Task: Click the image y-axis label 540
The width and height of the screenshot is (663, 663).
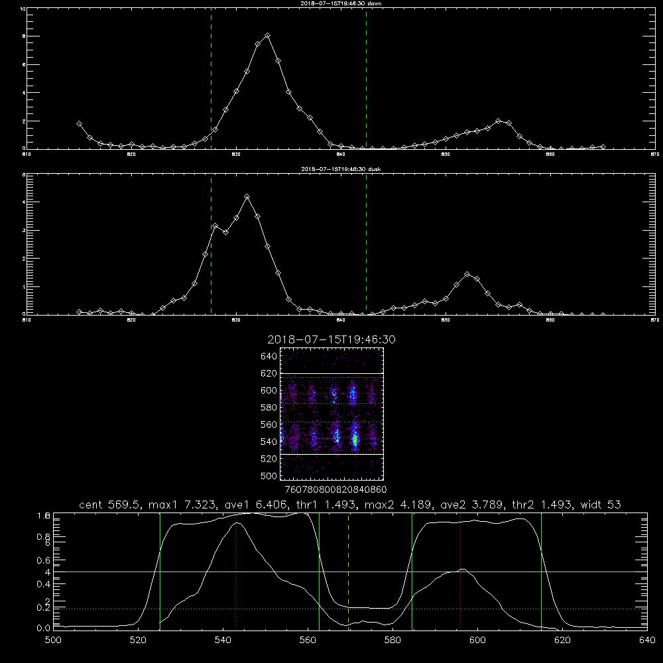Action: click(269, 442)
